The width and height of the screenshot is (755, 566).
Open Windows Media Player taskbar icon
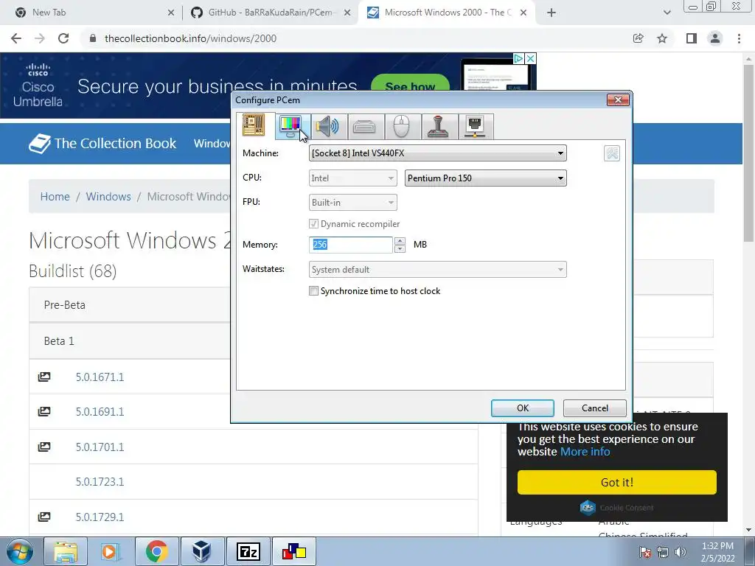click(111, 551)
